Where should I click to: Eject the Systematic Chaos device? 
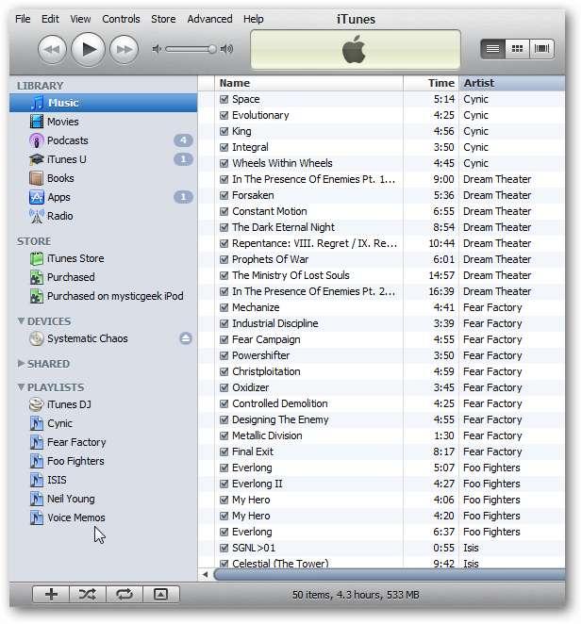186,338
